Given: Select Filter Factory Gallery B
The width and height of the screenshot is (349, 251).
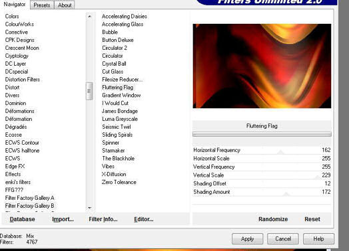Looking at the screenshot, I should coord(29,206).
